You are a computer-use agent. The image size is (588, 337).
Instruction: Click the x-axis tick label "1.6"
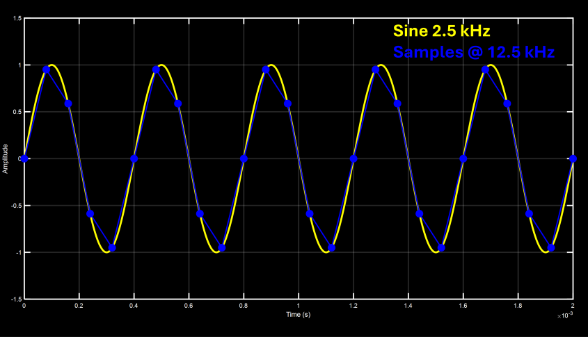point(463,306)
